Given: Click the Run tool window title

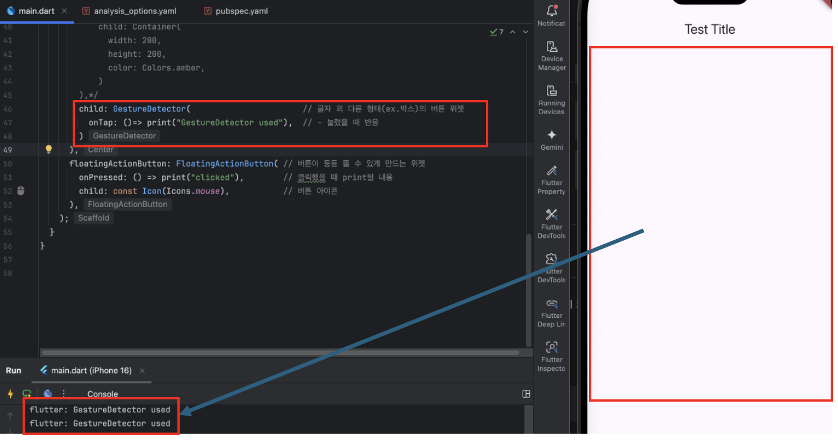Looking at the screenshot, I should click(14, 371).
